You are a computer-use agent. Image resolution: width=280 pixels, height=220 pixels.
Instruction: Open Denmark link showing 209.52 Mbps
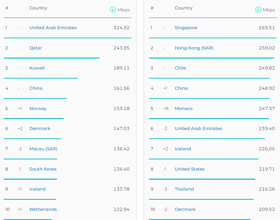point(185,209)
